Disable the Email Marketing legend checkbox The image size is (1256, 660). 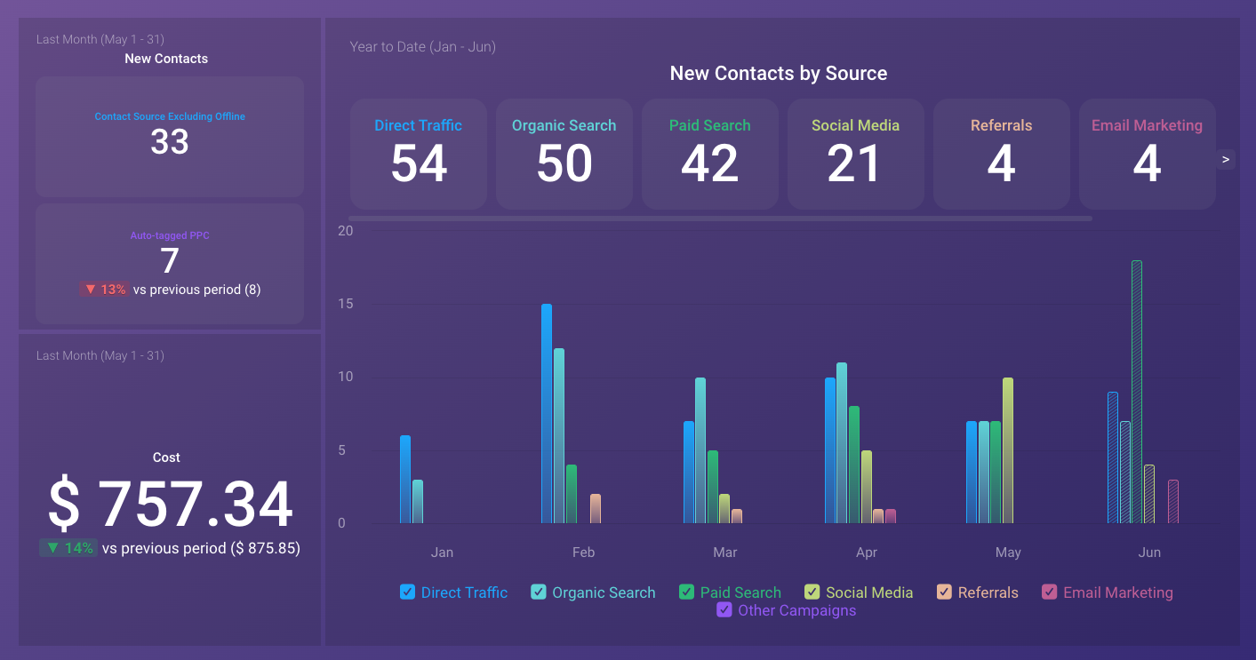1050,592
